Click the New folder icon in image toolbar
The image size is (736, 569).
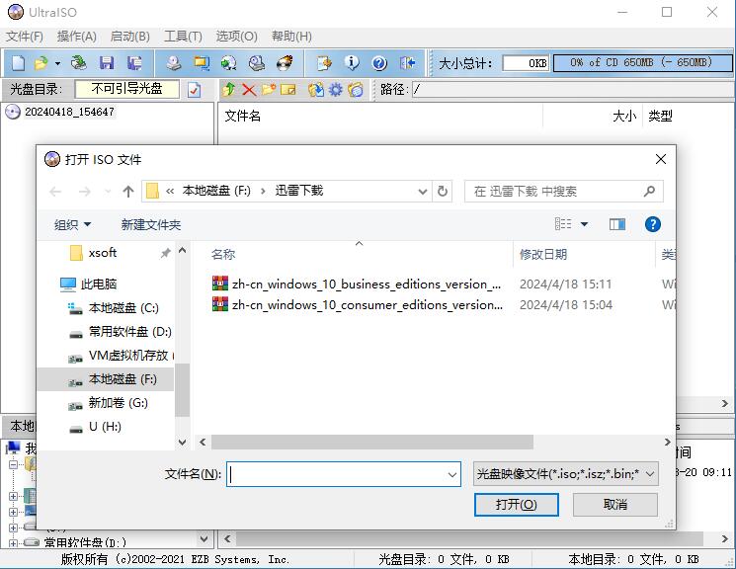[x=269, y=89]
